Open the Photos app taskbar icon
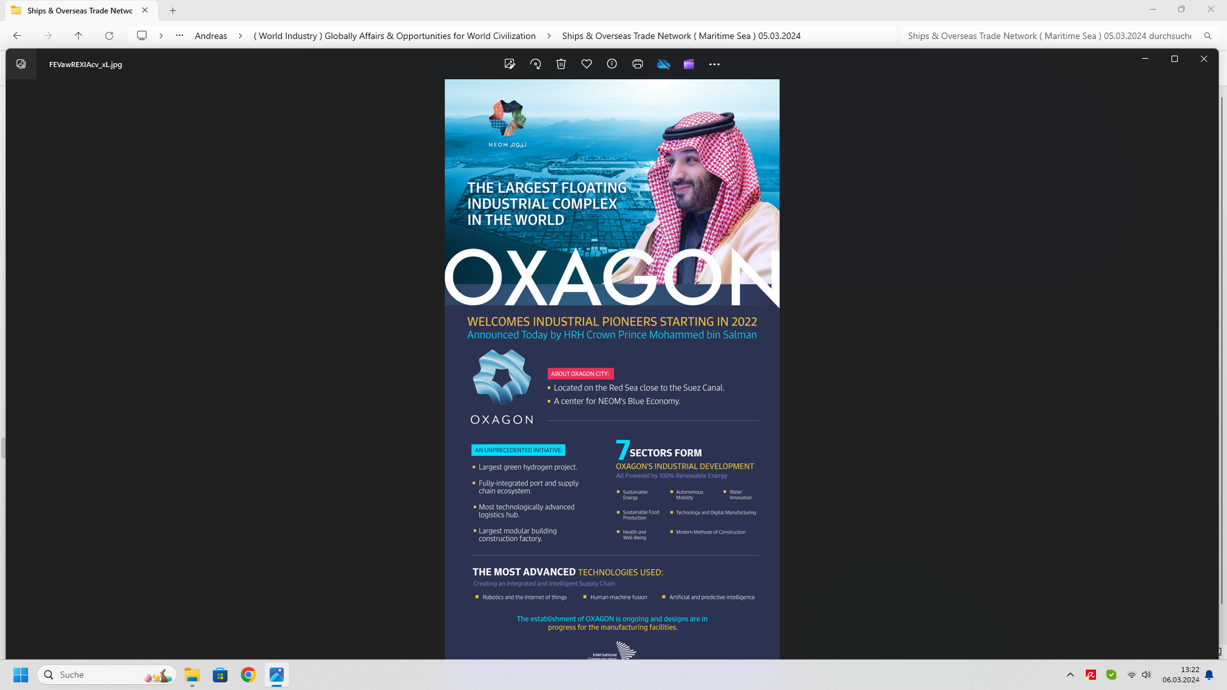The image size is (1227, 690). pos(277,675)
